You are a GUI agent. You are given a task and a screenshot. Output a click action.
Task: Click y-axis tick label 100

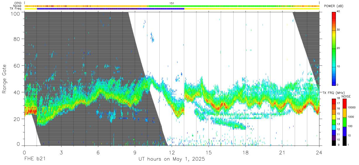coord(15,14)
